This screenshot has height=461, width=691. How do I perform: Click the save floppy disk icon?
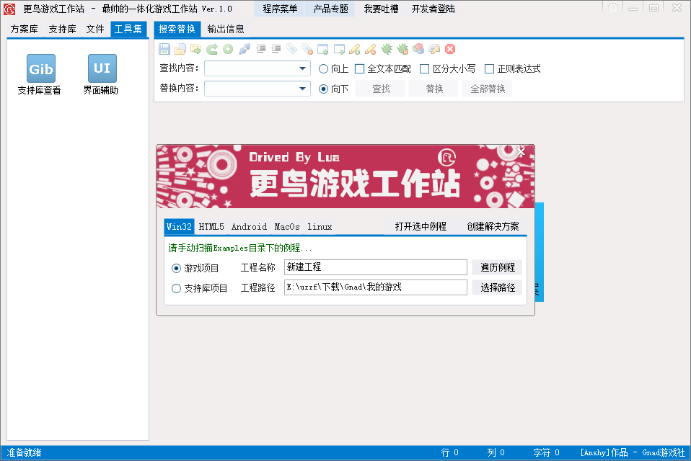point(164,49)
